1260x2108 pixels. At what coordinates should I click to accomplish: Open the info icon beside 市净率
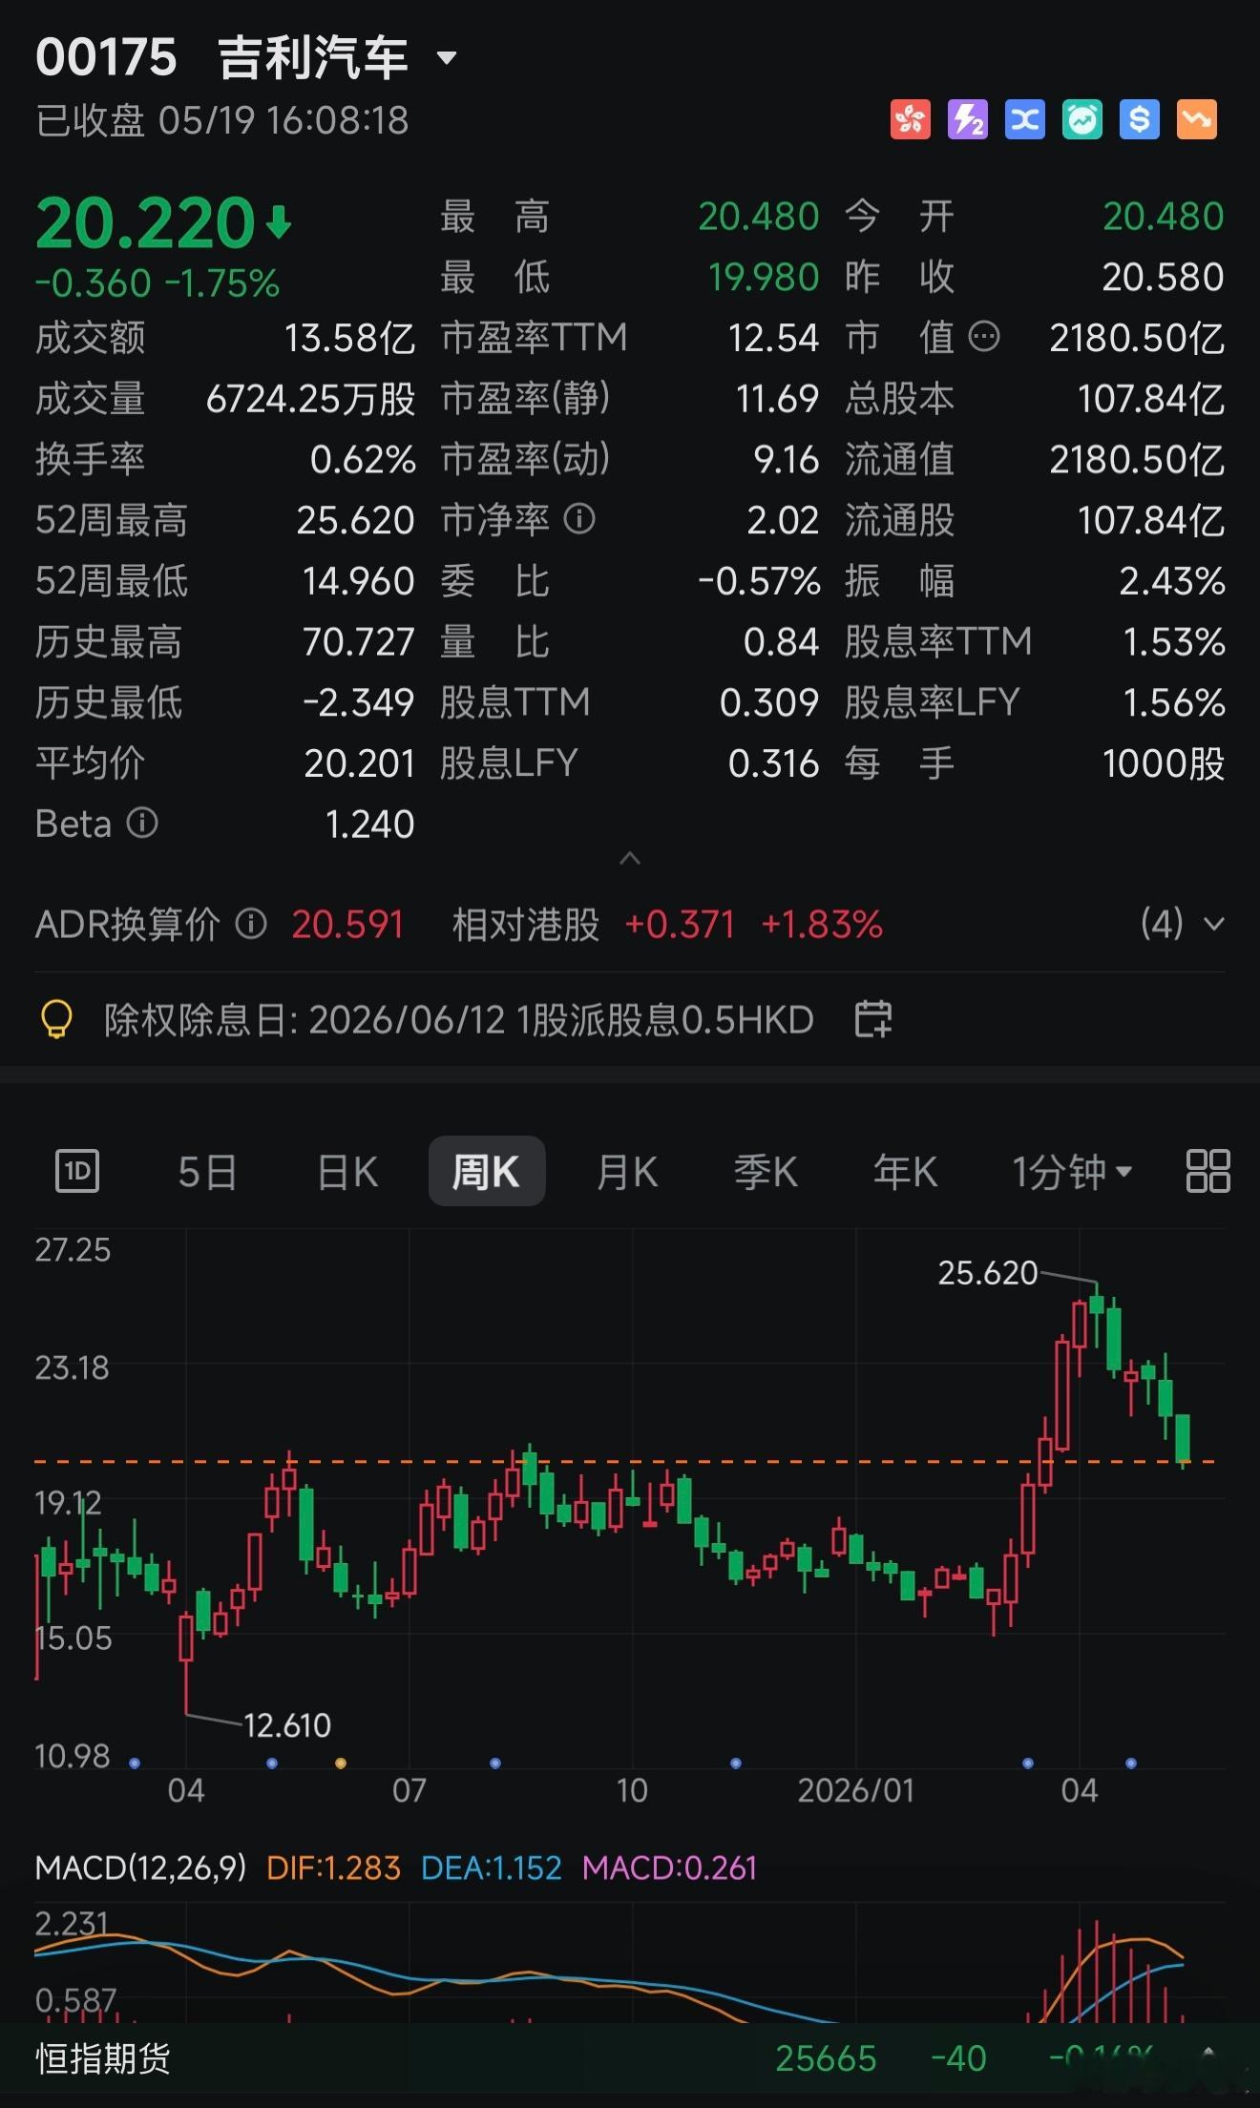pos(579,519)
